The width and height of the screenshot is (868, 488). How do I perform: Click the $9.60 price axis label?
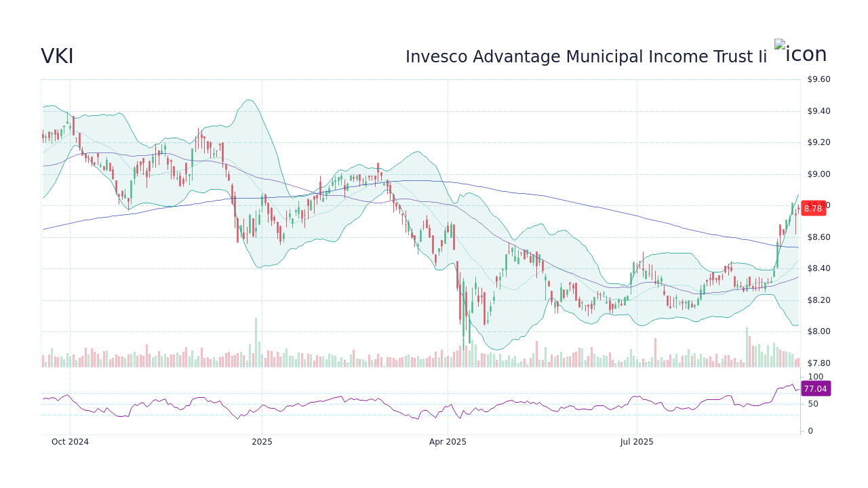pyautogui.click(x=818, y=79)
